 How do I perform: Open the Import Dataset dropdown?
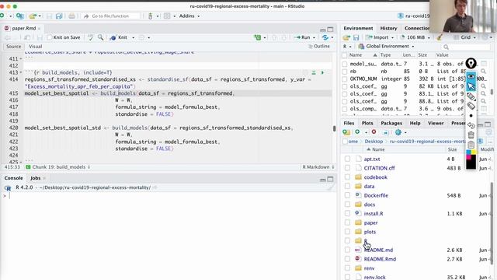click(380, 37)
